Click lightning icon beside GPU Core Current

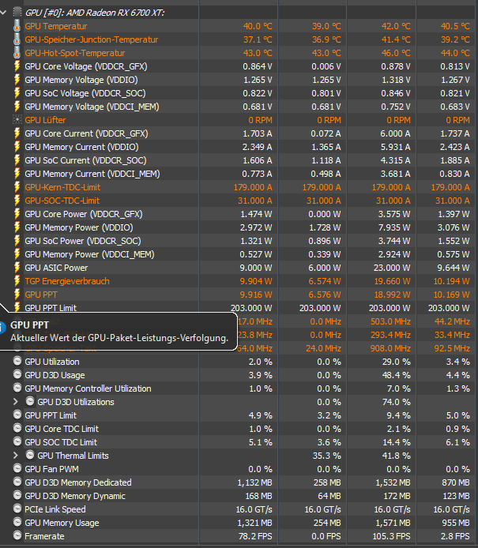click(17, 133)
